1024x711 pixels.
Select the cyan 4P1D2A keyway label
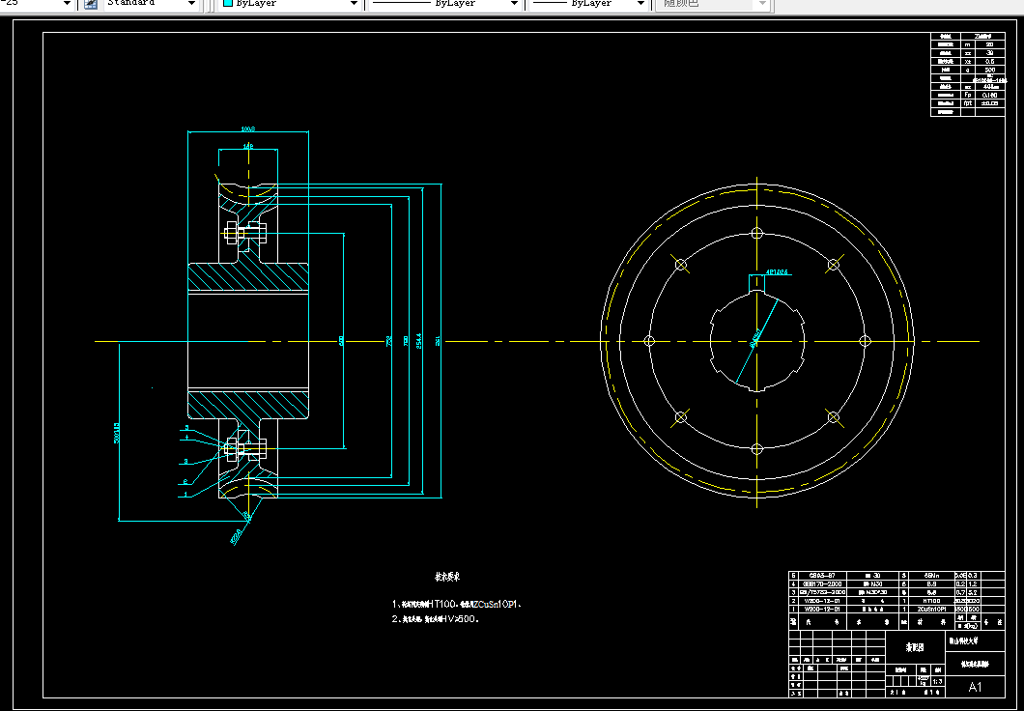point(777,271)
